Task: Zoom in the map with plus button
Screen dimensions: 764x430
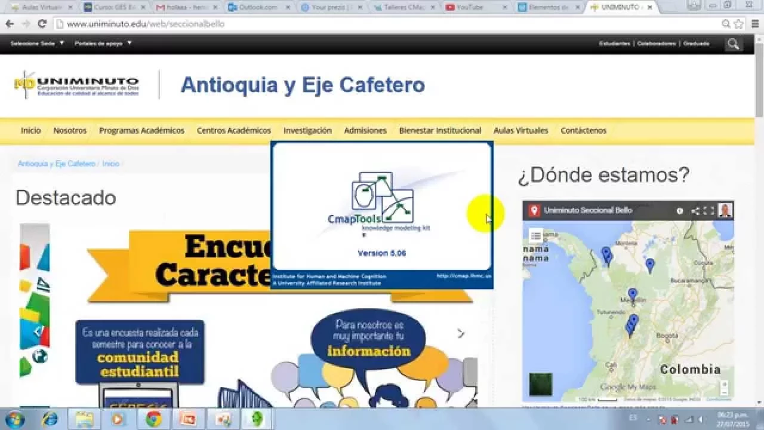Action: pos(724,384)
